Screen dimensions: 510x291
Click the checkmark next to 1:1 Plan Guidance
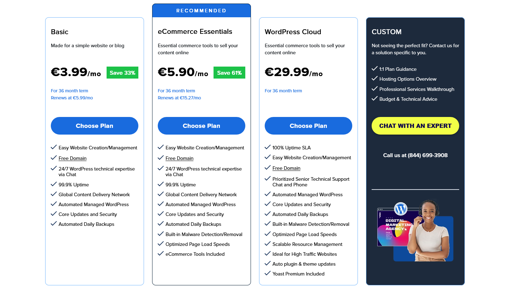click(x=374, y=69)
